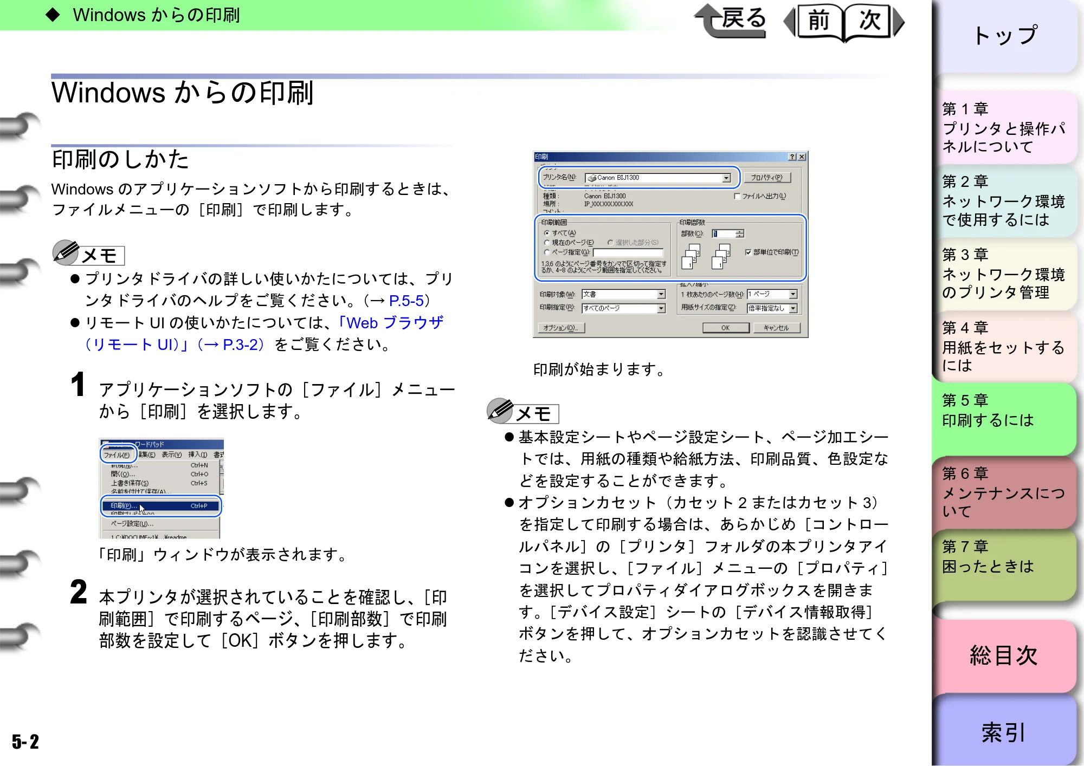Follow the Web ブラウザ (リモート UI) P.3-2 link

pos(263,334)
